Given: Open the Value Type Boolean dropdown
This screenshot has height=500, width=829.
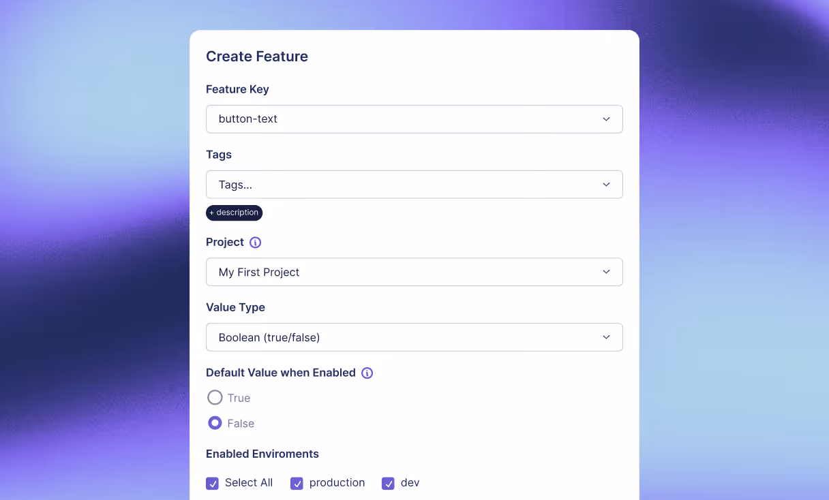Looking at the screenshot, I should tap(414, 337).
